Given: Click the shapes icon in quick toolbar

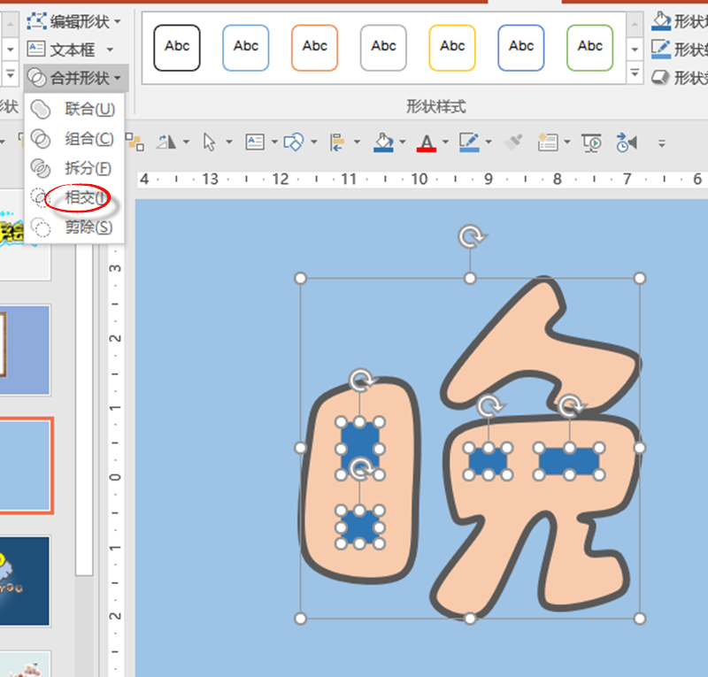Looking at the screenshot, I should coord(295,142).
